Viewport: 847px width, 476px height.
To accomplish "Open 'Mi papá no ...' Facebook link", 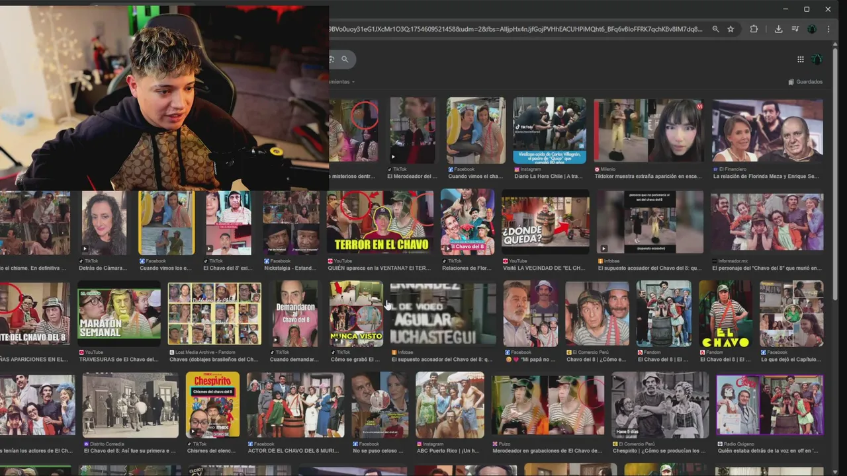I will (529, 360).
